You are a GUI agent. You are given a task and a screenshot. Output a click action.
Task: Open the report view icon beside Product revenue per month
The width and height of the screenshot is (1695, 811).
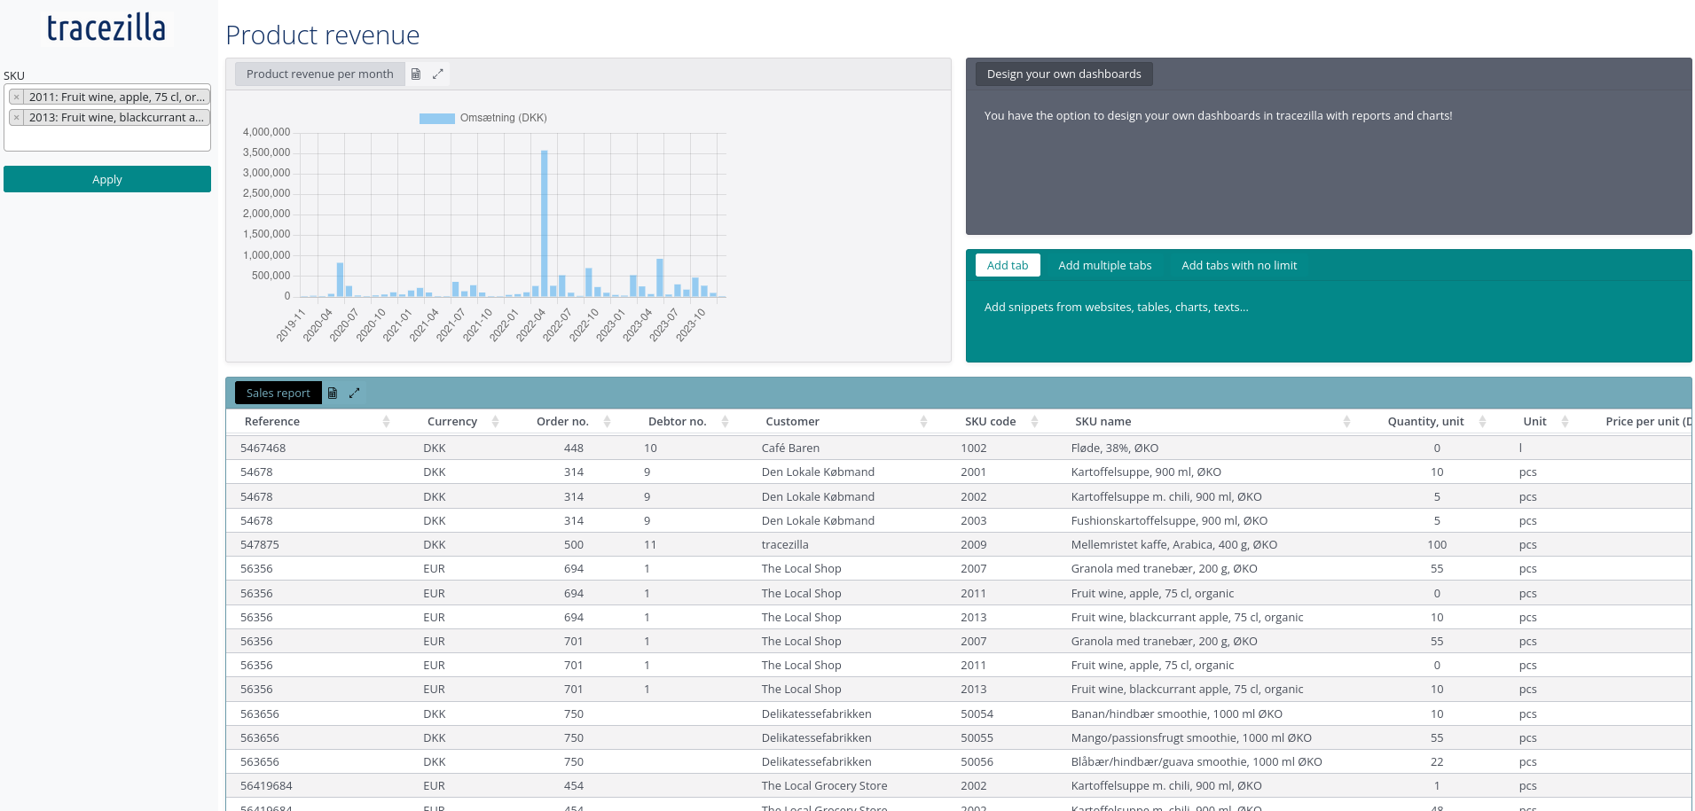(415, 74)
